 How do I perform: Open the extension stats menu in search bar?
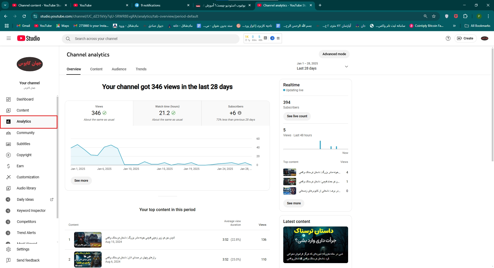tap(278, 38)
